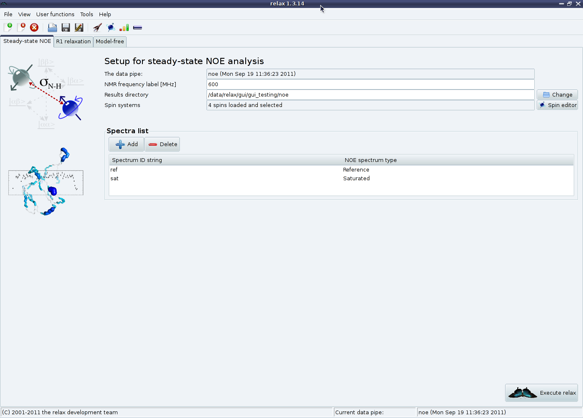This screenshot has width=583, height=418.
Task: Click the NMR frequency label input field
Action: tap(370, 84)
